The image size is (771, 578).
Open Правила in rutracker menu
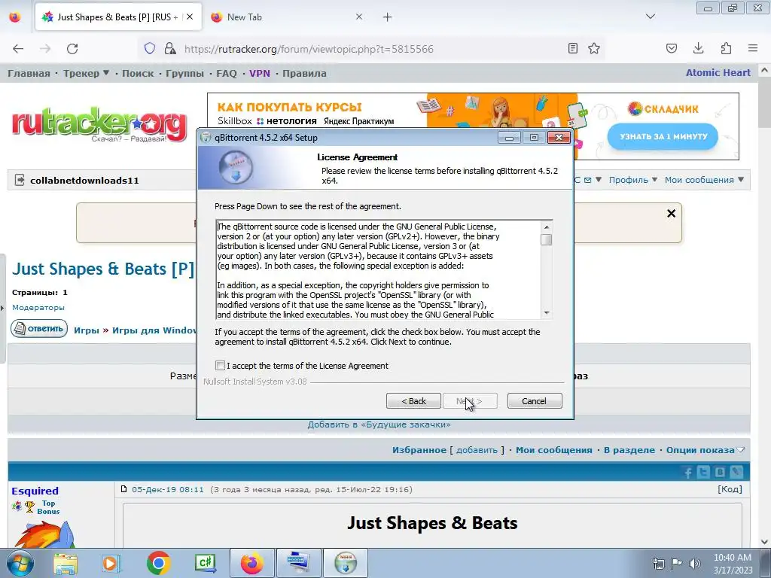(x=304, y=73)
